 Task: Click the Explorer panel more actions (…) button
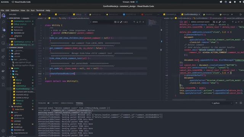32,14
